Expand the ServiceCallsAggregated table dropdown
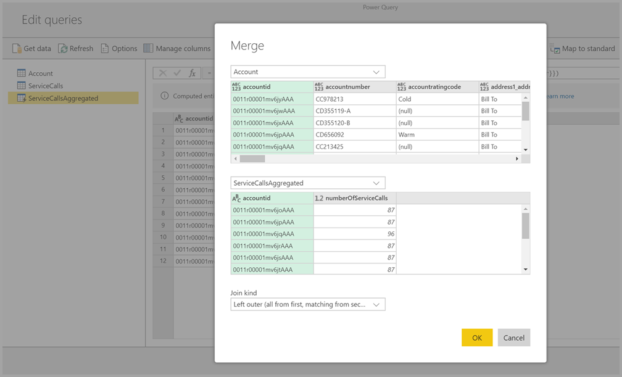622x377 pixels. (376, 183)
